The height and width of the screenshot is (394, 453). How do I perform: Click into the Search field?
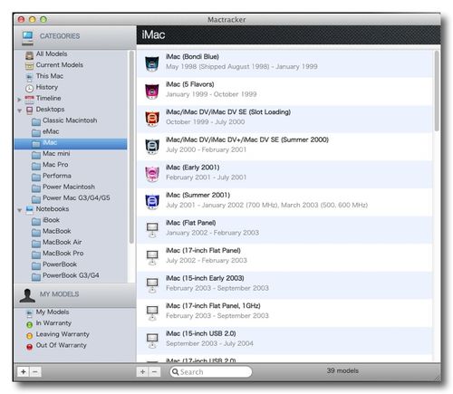click(210, 372)
